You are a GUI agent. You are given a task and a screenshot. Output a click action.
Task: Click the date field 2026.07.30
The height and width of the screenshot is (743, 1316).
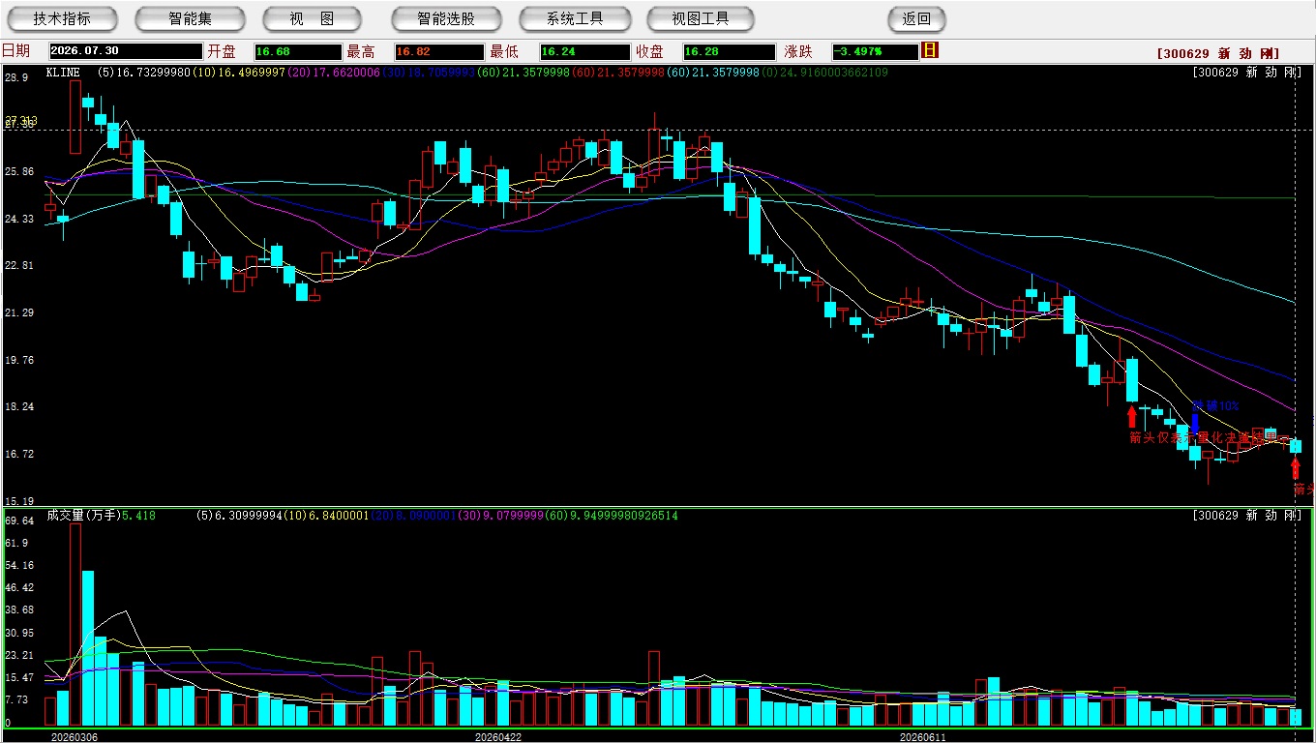[x=126, y=51]
